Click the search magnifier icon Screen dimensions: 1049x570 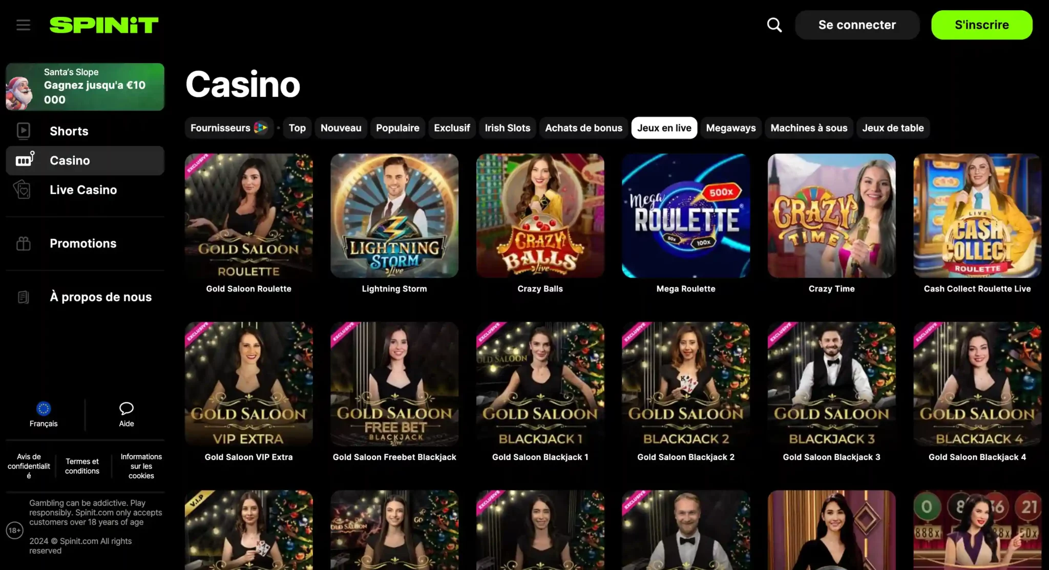tap(774, 25)
